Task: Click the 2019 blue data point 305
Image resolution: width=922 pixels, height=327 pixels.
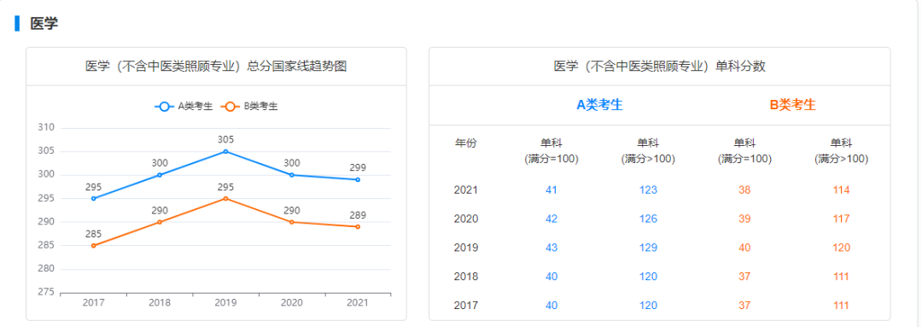Action: tap(225, 151)
